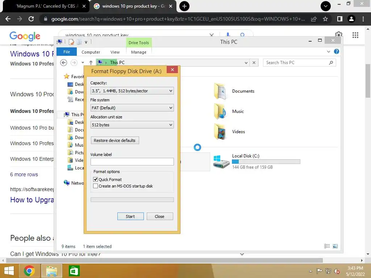The width and height of the screenshot is (371, 278).
Task: Open the File ribbon tab
Action: point(67,52)
